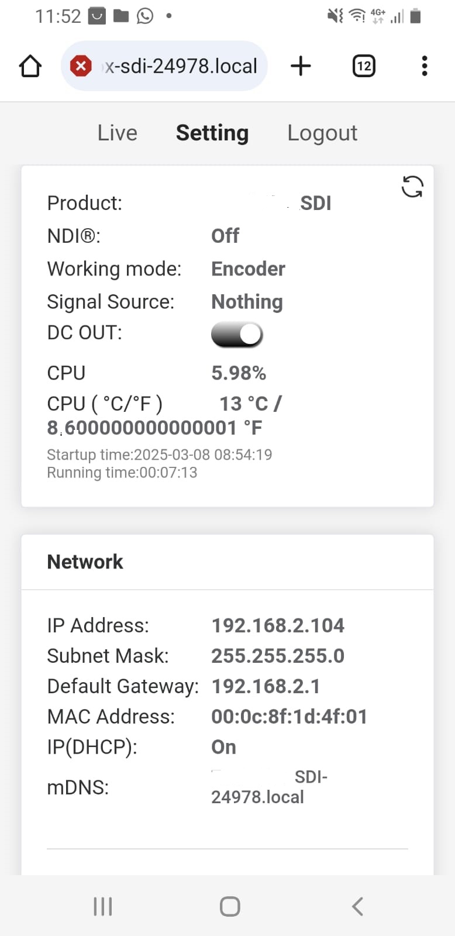This screenshot has height=936, width=455.
Task: Open the Setting tab
Action: click(212, 133)
